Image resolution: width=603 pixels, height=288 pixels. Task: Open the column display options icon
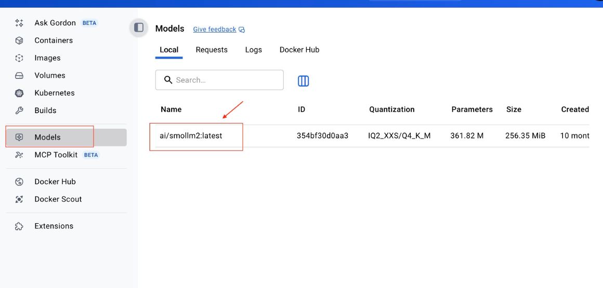[304, 80]
